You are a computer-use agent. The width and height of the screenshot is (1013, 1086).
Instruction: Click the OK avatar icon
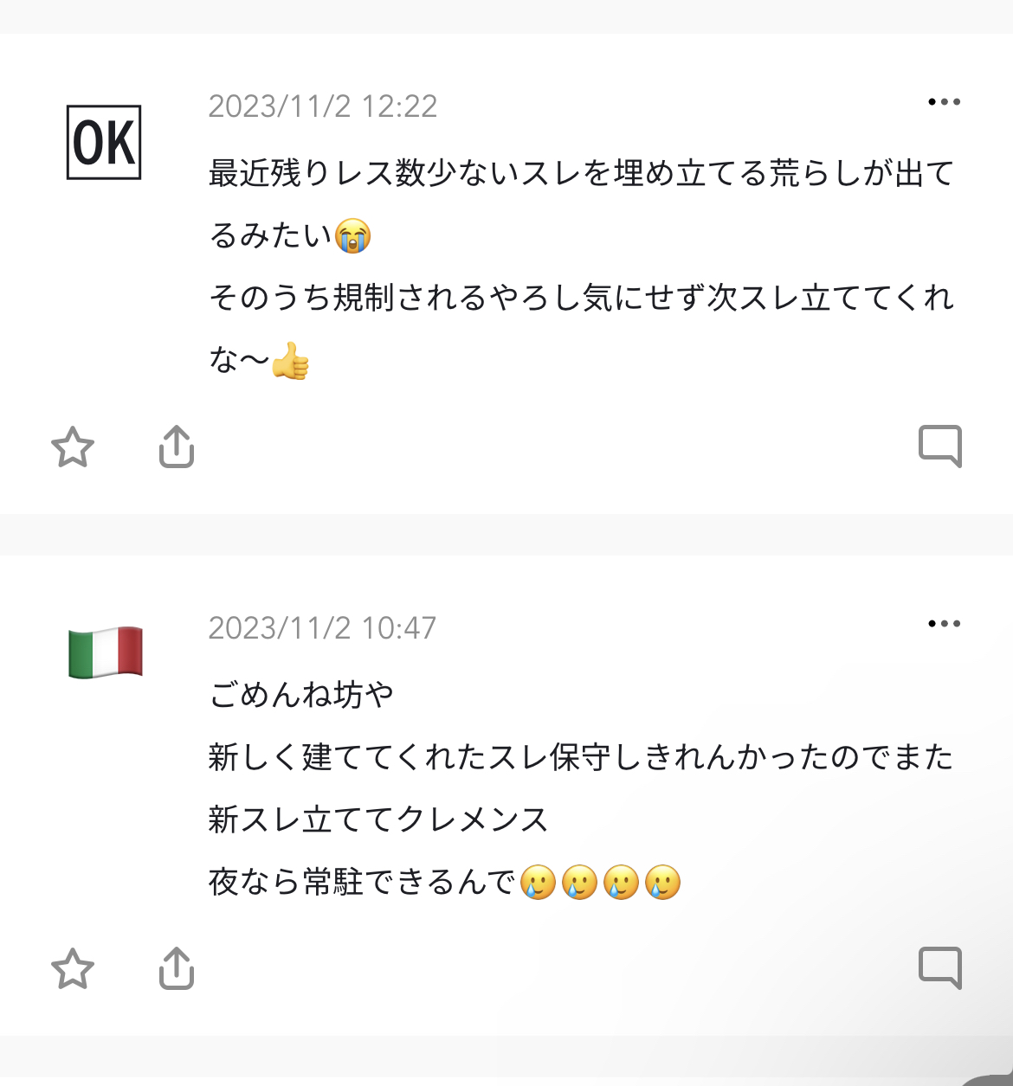point(104,143)
